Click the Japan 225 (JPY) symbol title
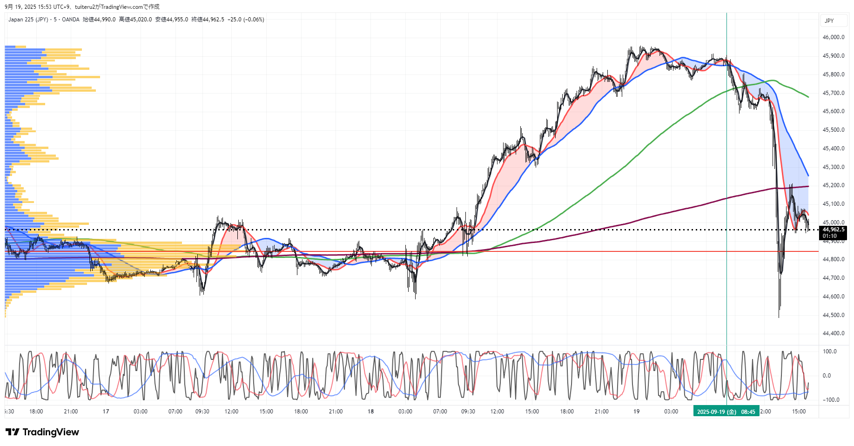 click(28, 20)
